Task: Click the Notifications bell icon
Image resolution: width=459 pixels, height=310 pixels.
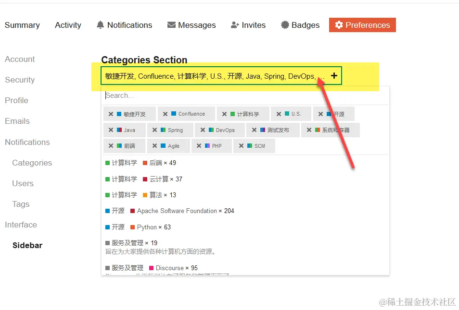Action: [100, 25]
